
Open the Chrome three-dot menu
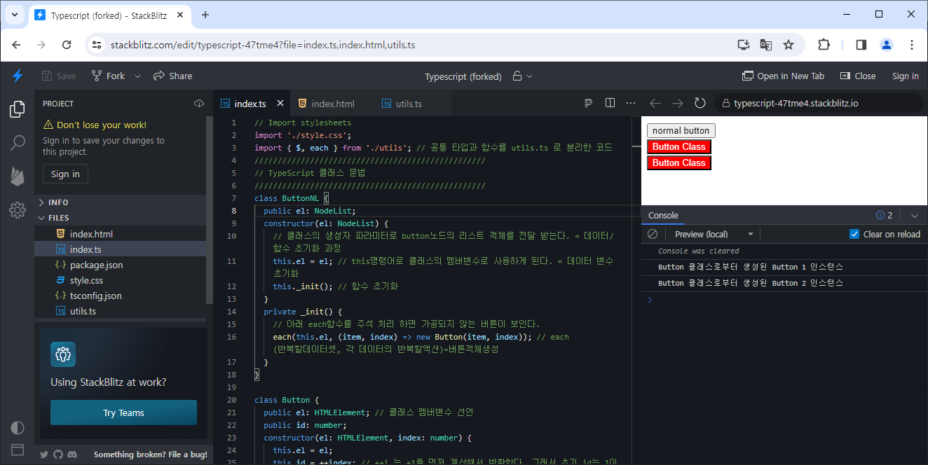(x=912, y=45)
